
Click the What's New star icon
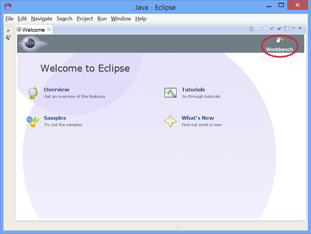pyautogui.click(x=170, y=121)
